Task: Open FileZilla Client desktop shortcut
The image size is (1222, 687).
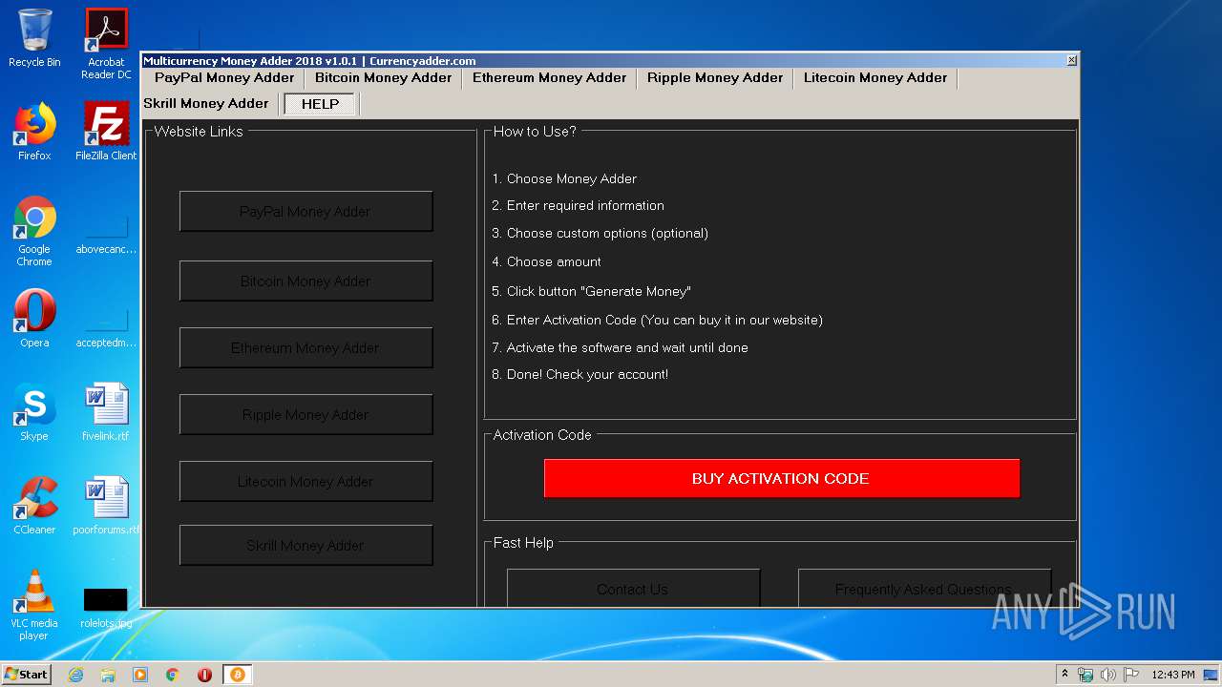Action: coord(106,132)
